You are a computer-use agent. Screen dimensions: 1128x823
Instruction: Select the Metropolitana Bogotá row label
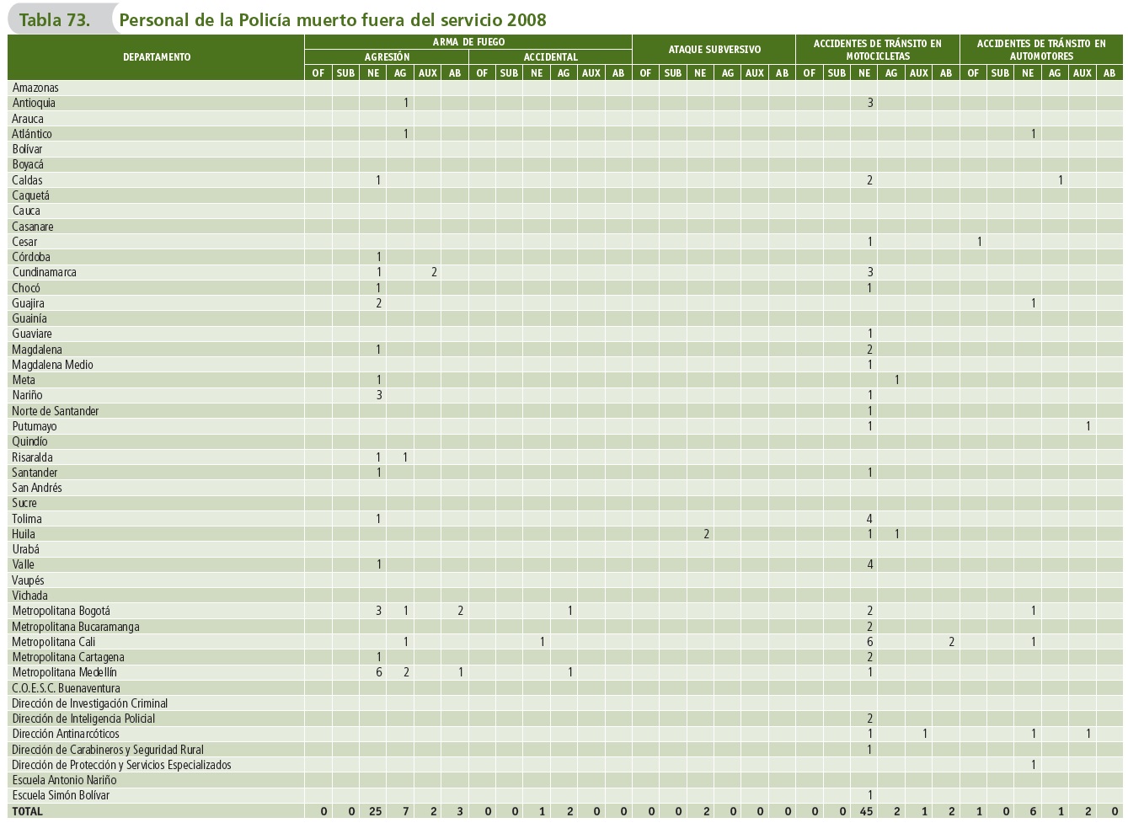pos(61,611)
